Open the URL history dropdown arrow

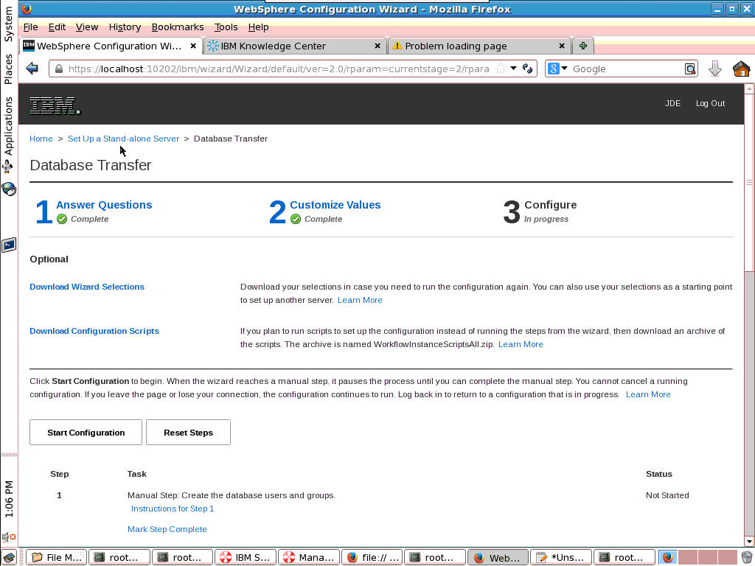tap(514, 69)
